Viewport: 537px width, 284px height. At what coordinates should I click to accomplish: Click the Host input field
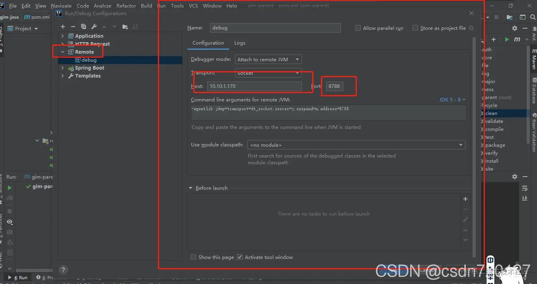(254, 86)
